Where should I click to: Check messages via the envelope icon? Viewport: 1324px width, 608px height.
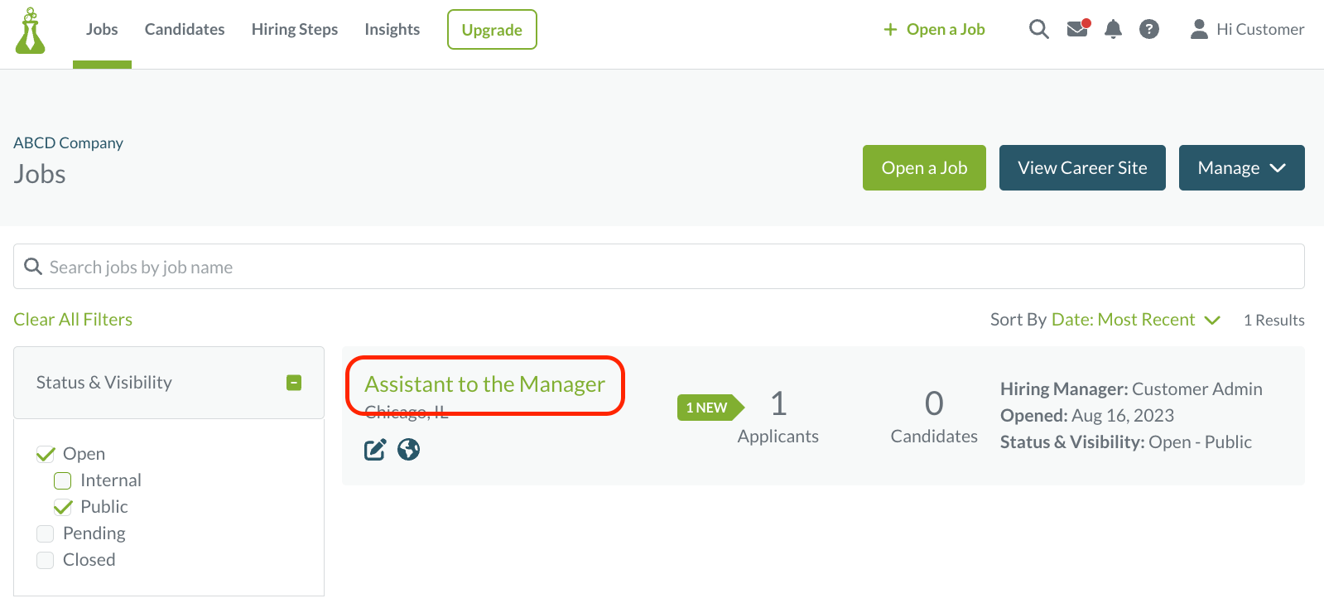pos(1076,29)
